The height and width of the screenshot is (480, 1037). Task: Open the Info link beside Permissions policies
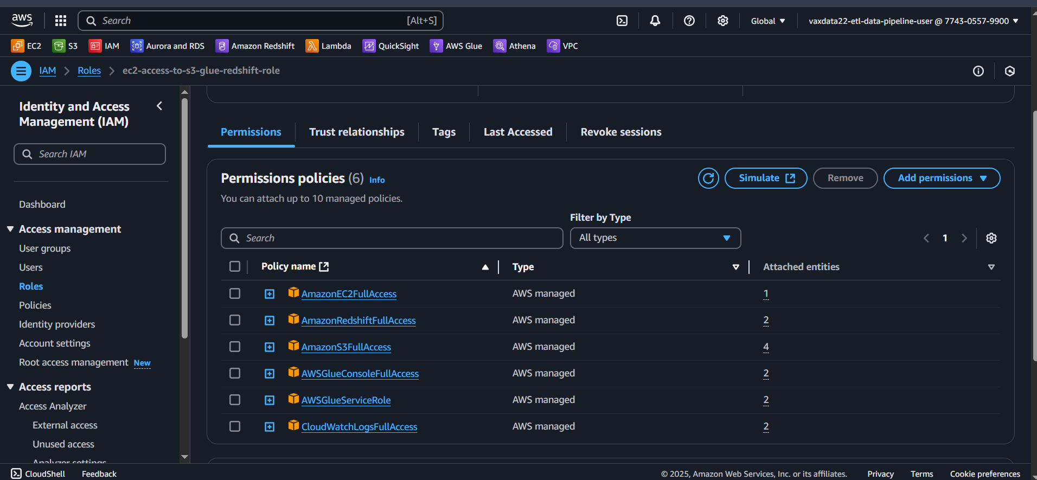(x=377, y=180)
